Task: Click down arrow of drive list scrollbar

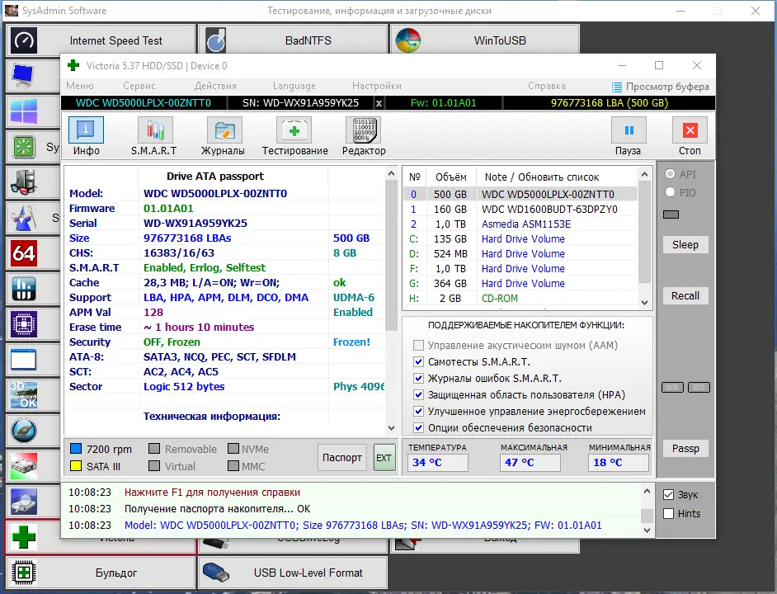Action: [644, 302]
